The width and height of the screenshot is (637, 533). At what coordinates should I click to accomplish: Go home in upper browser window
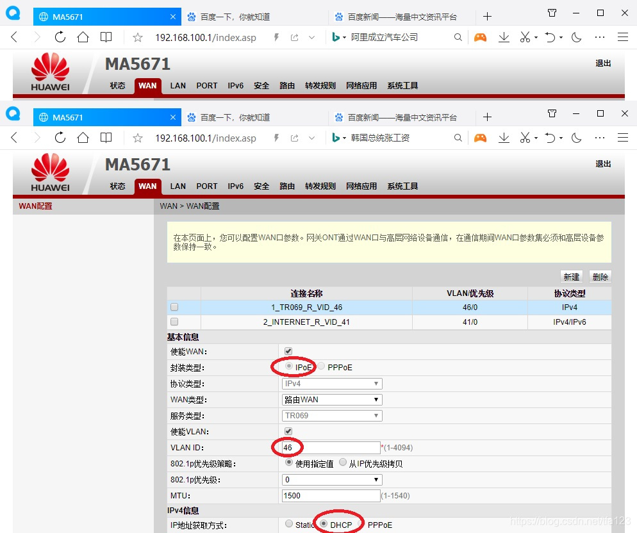(83, 37)
